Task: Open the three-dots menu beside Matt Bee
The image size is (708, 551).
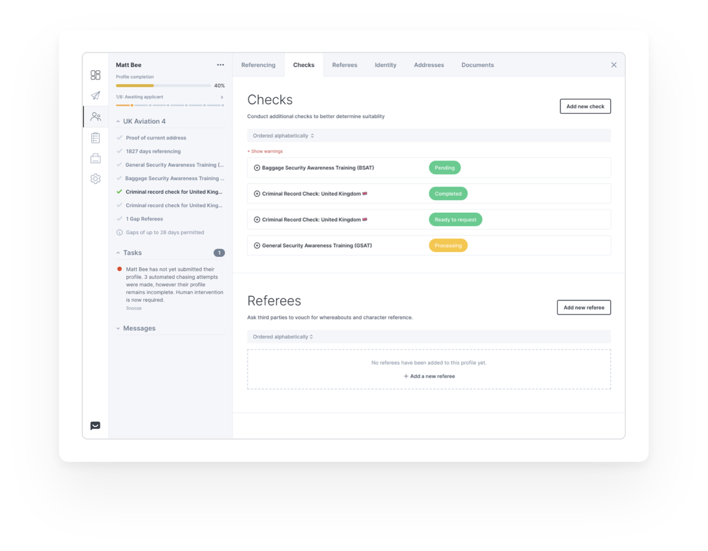Action: coord(220,65)
